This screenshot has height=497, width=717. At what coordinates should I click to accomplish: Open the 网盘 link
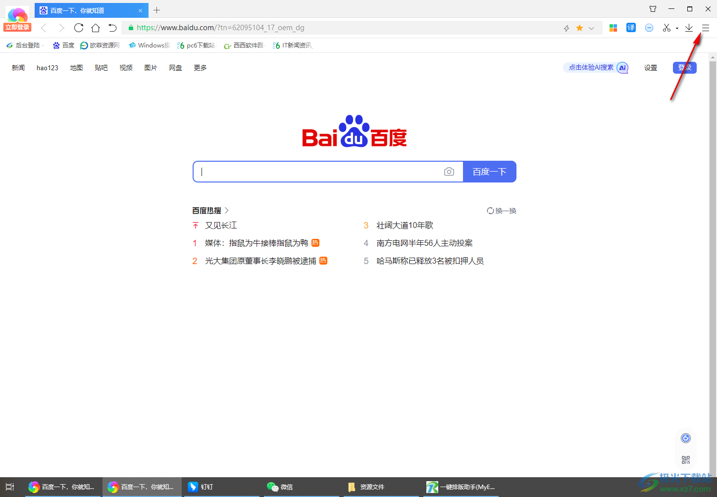click(175, 68)
